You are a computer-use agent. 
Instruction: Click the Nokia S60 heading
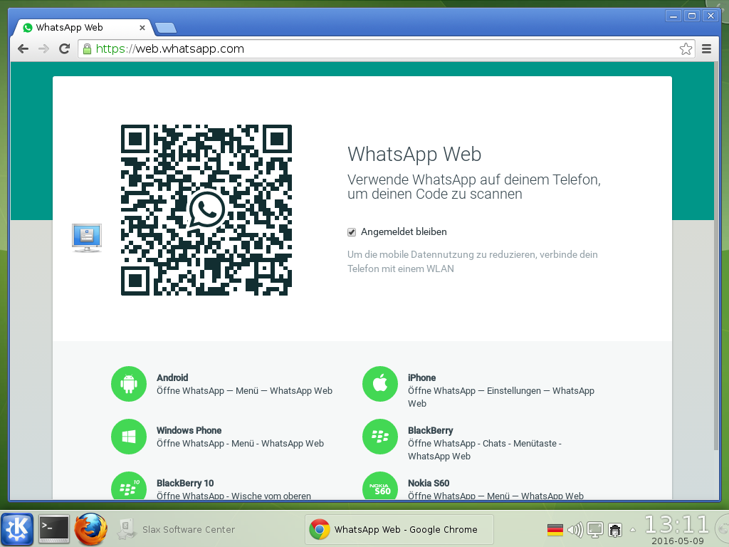(x=429, y=483)
